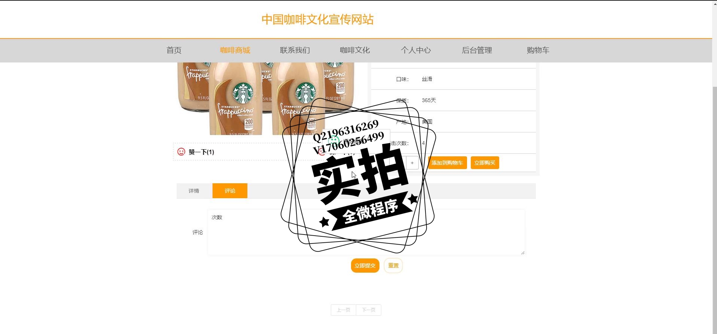This screenshot has width=717, height=334.
Task: Open the 联系我们 page
Action: 295,50
